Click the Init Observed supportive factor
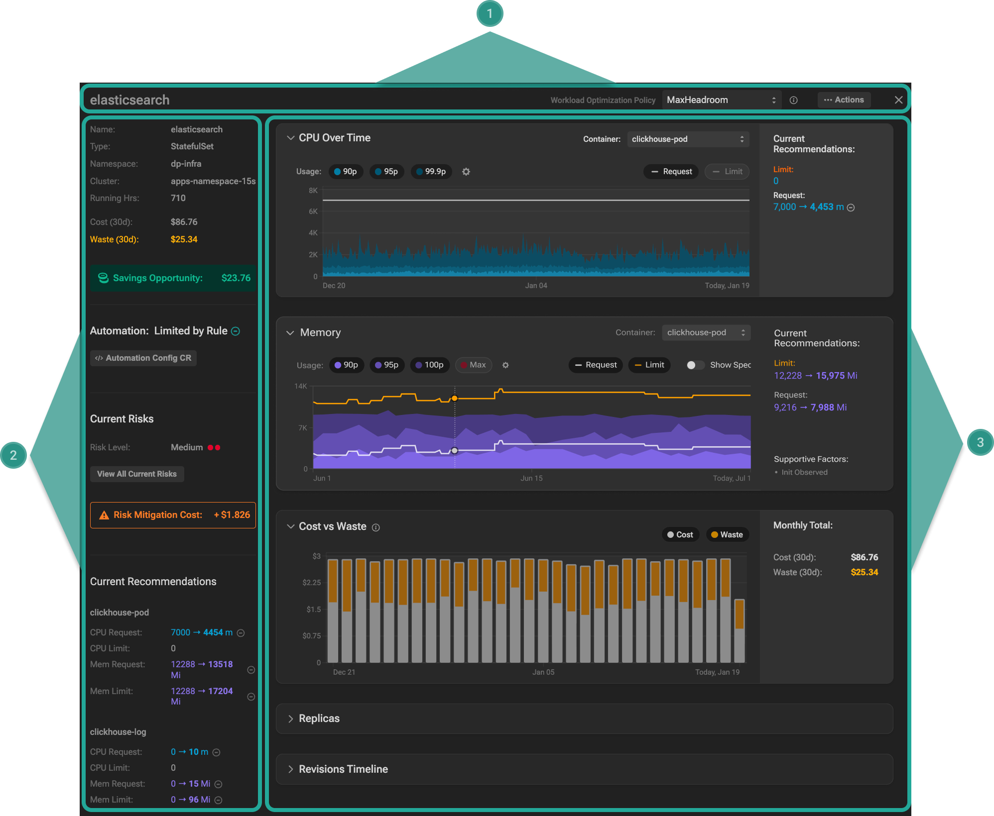 [804, 472]
